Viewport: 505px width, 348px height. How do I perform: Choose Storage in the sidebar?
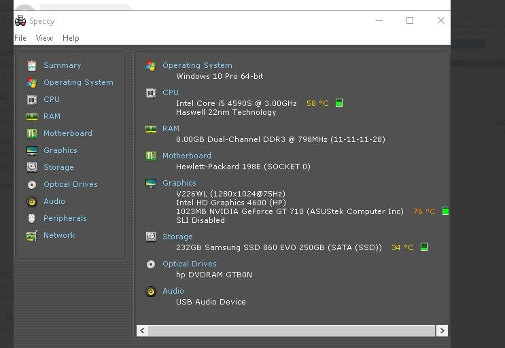click(58, 167)
